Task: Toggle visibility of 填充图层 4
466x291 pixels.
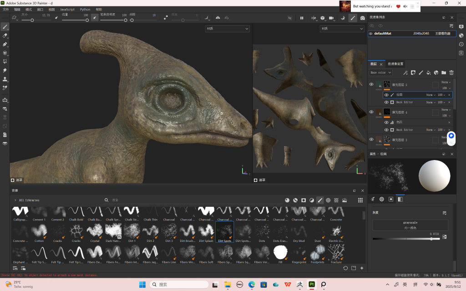Action: [371, 112]
